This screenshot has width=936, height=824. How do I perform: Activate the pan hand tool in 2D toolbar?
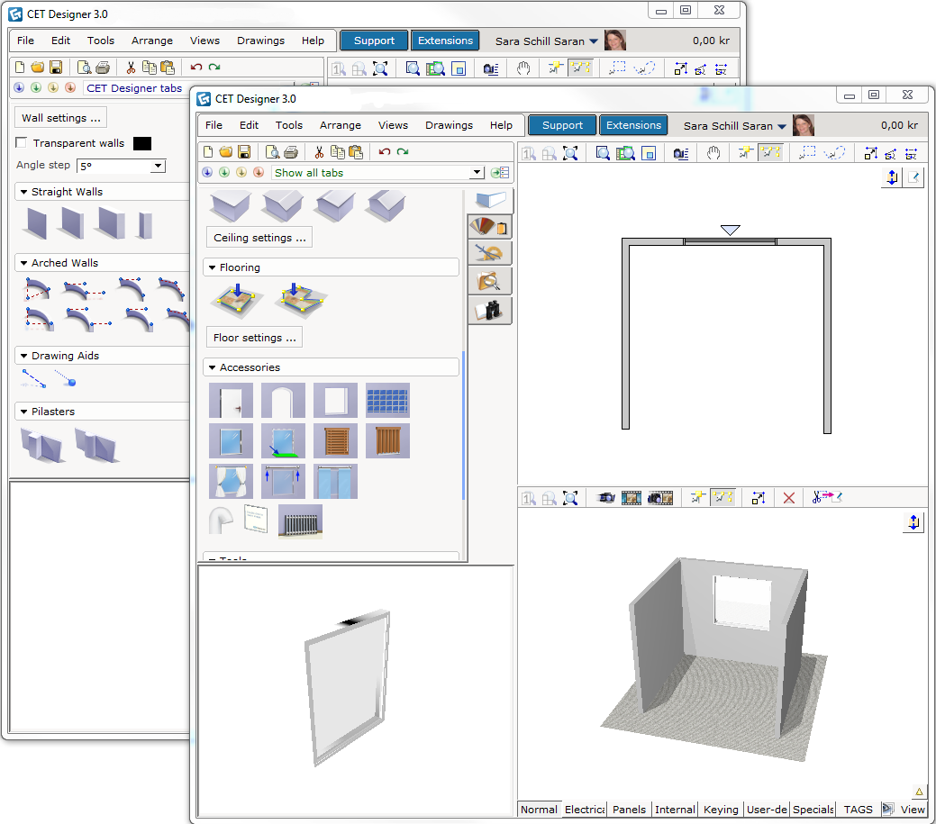pos(713,153)
